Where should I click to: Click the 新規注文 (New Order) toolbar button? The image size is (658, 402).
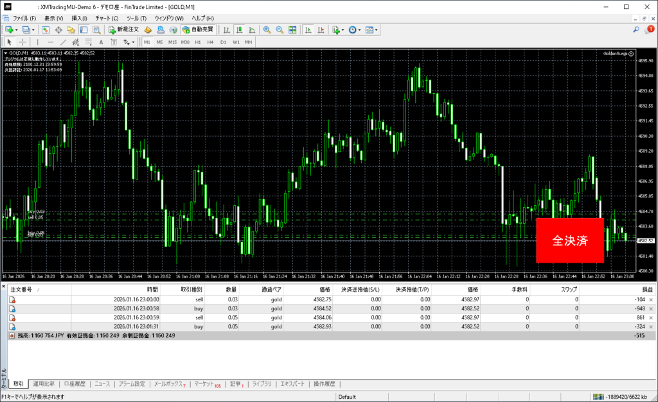[x=123, y=29]
